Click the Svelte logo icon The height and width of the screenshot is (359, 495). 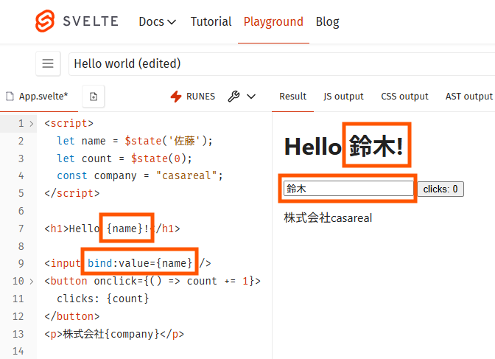pos(45,21)
